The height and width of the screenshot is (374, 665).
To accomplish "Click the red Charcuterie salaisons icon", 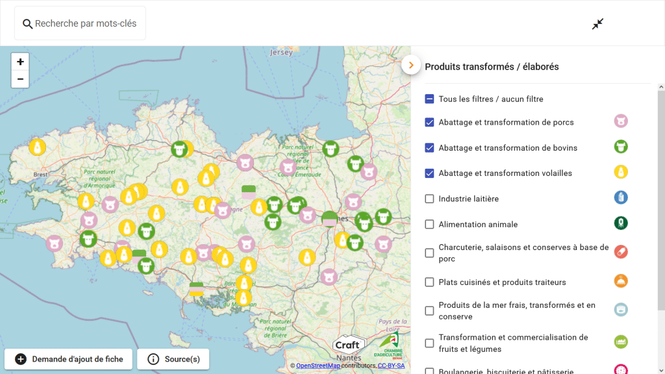I will tap(621, 252).
